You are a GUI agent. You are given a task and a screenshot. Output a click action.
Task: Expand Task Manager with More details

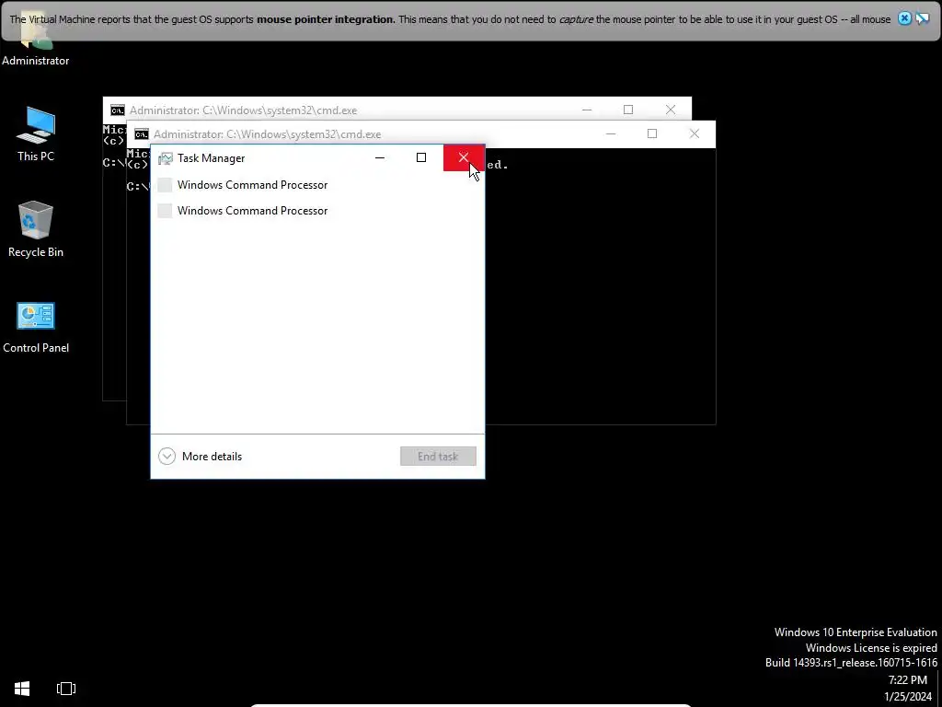click(x=200, y=457)
